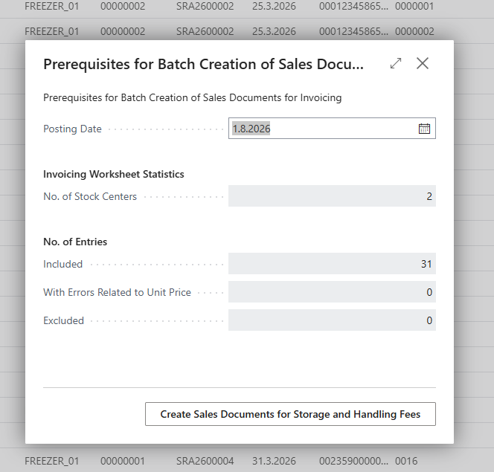
Task: Click the With Errors Related to Unit Price label
Action: 118,292
